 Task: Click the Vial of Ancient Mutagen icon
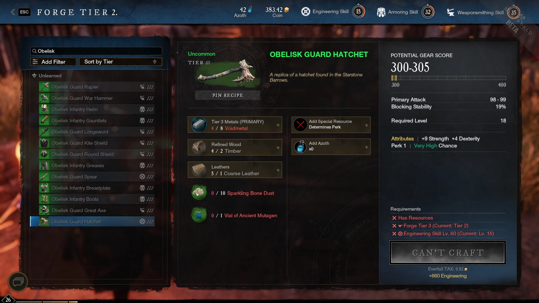tap(199, 215)
